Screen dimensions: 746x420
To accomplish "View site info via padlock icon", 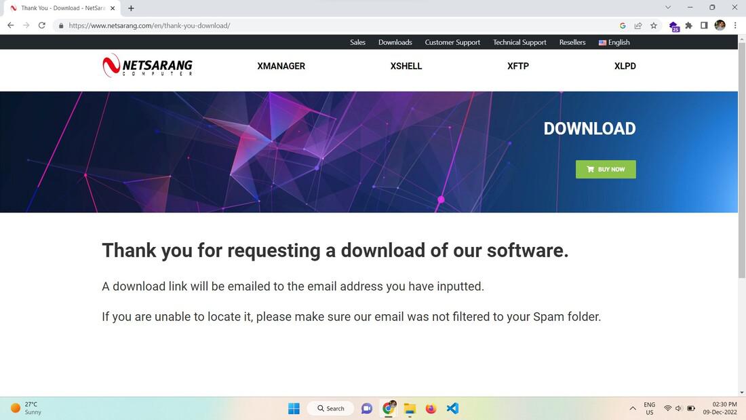I will [61, 26].
